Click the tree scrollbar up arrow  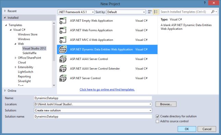tap(54, 23)
